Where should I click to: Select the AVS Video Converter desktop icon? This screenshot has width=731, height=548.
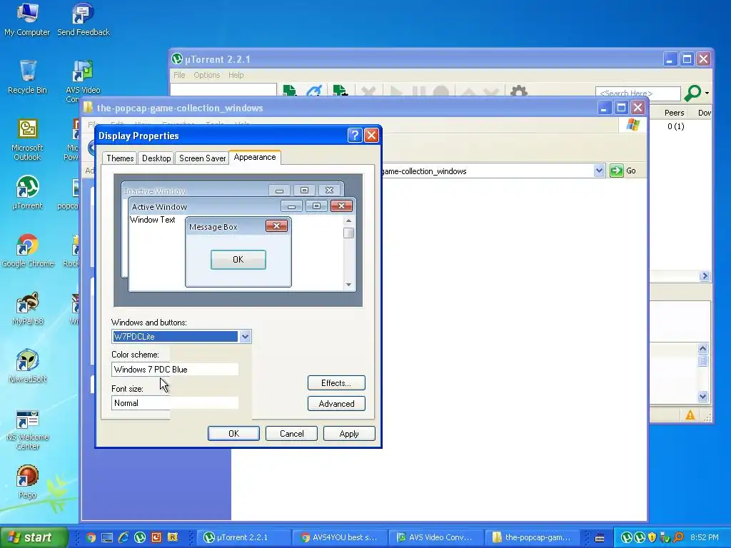(x=83, y=81)
